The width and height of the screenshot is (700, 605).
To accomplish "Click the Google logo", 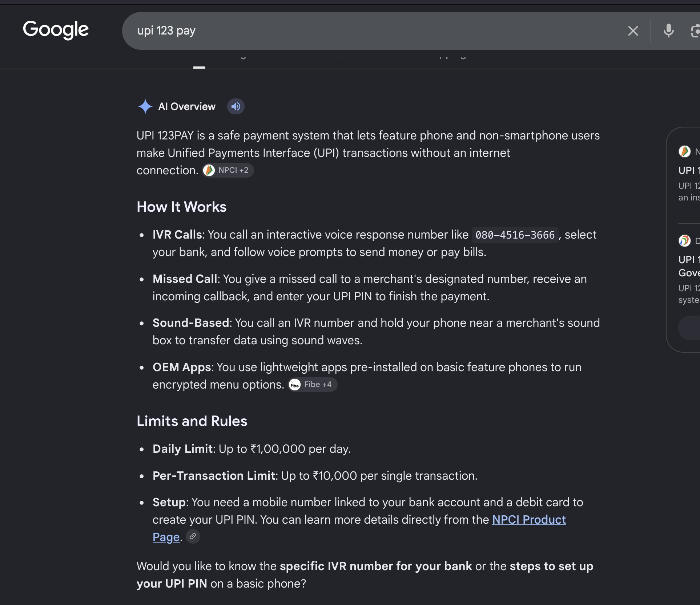I will coord(56,30).
